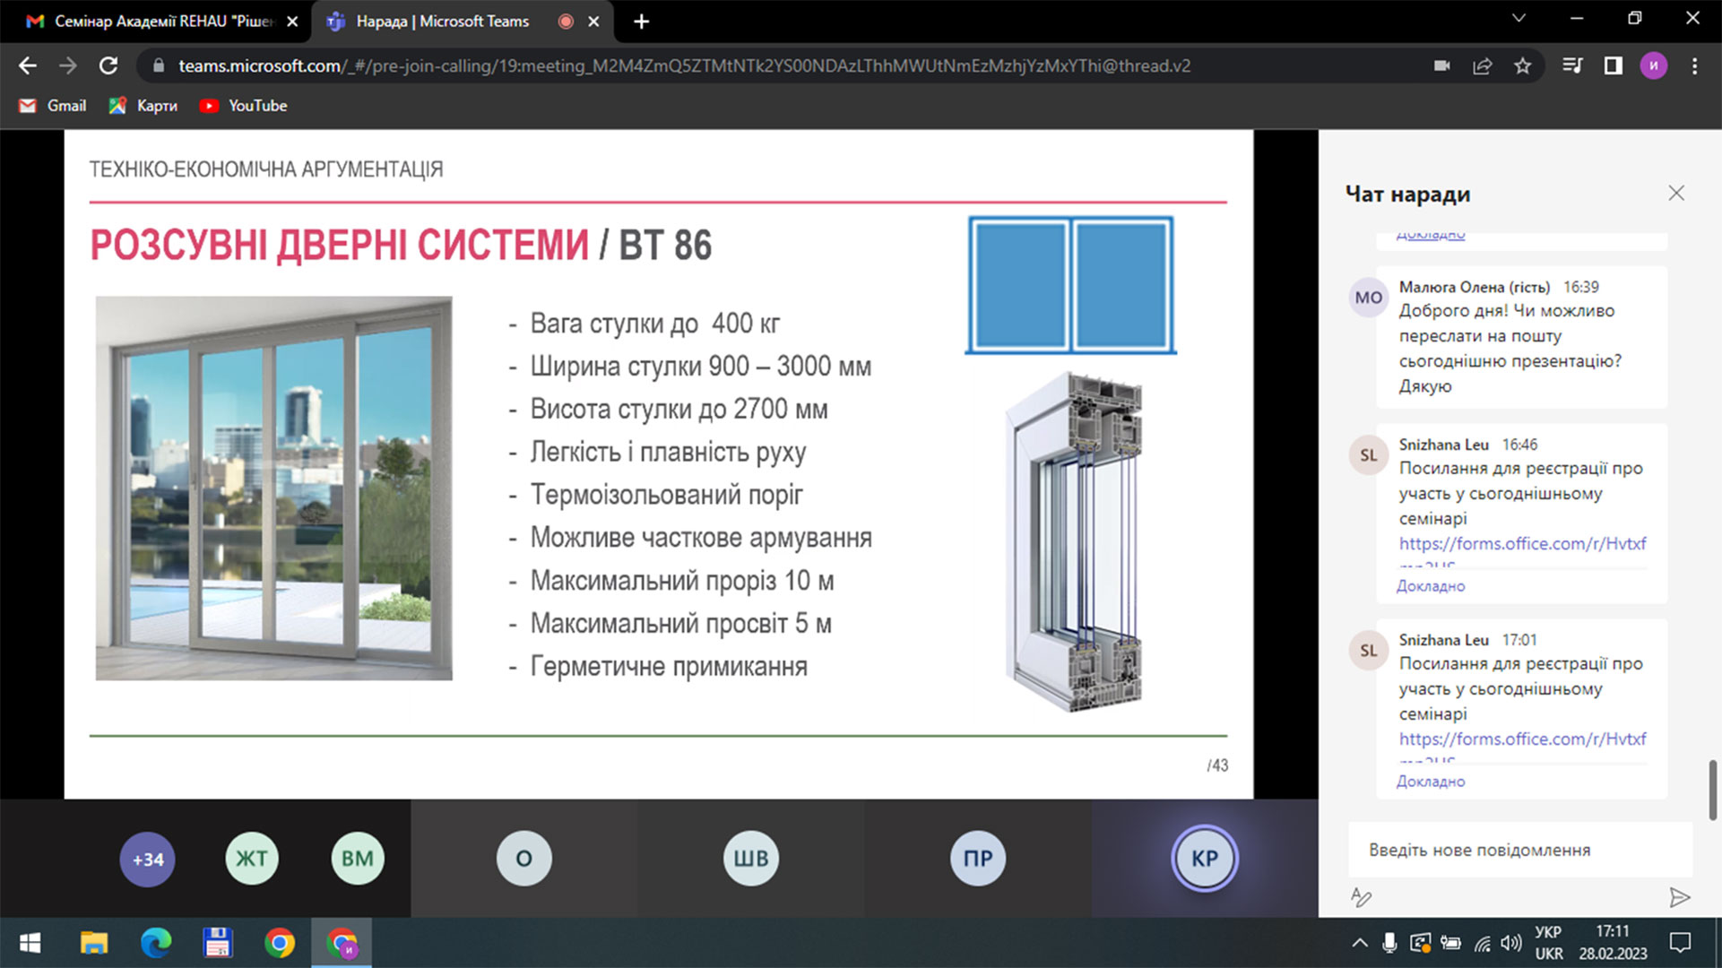Image resolution: width=1722 pixels, height=968 pixels.
Task: Click the chat panel scrollbar
Action: click(x=1712, y=790)
